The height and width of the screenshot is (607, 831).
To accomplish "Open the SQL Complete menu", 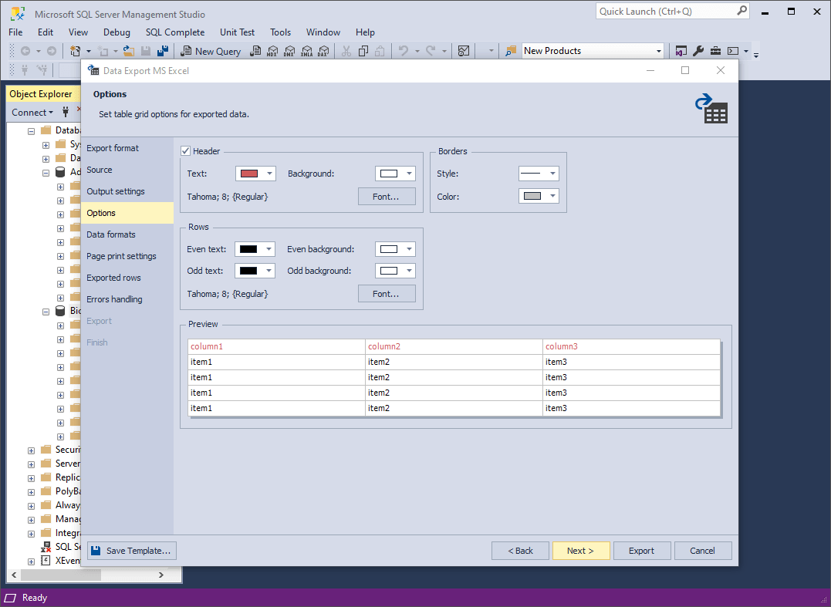I will point(175,32).
